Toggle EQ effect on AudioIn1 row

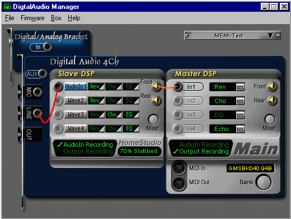tap(131, 87)
